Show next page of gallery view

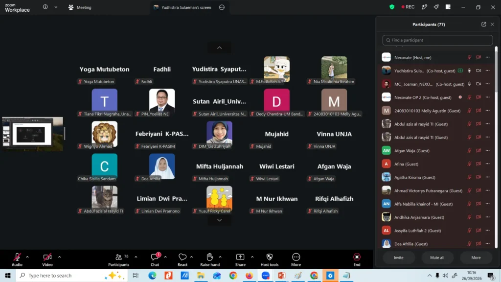click(220, 220)
